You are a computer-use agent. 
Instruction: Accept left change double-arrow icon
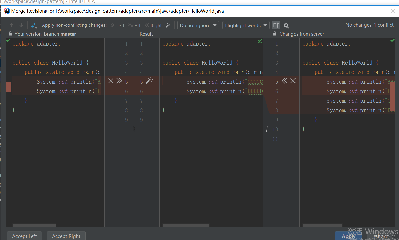click(119, 81)
